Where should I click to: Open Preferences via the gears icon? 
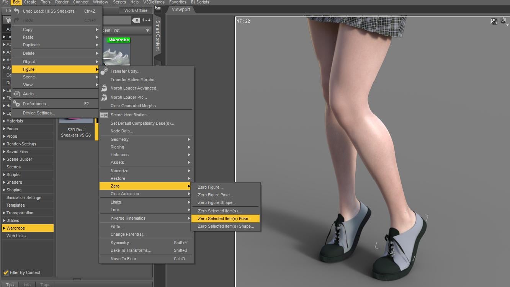pyautogui.click(x=16, y=104)
